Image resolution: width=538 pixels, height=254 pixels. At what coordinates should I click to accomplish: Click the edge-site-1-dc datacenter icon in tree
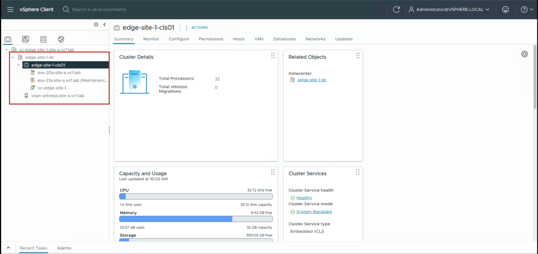(x=20, y=57)
